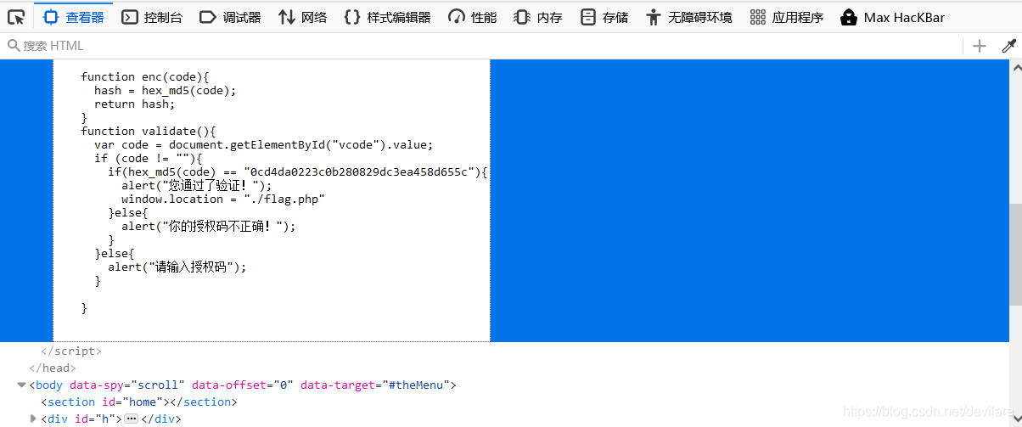This screenshot has width=1022, height=427.
Task: Select the closing </head> tag row
Action: point(53,368)
